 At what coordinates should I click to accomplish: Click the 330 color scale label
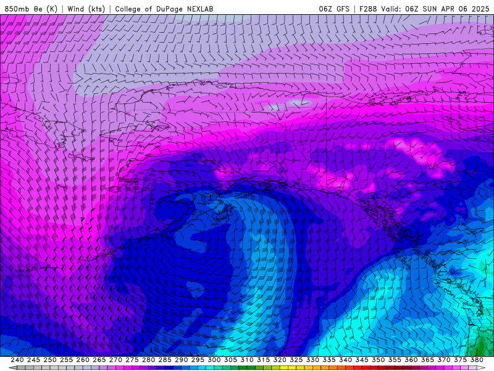click(312, 360)
